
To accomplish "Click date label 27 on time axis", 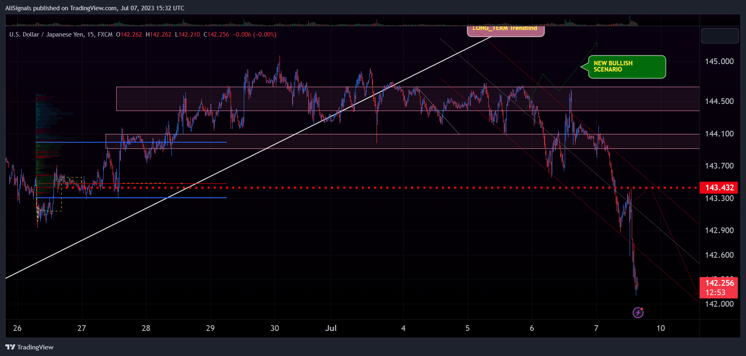I will 82,328.
